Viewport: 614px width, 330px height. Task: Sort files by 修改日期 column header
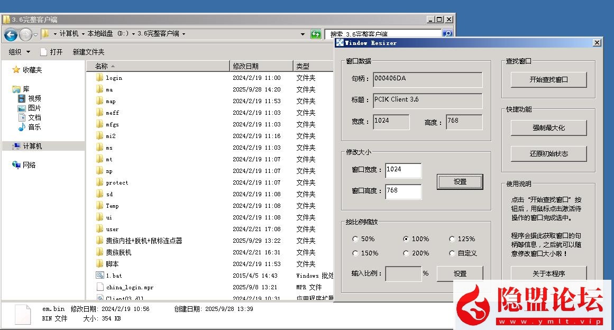pos(246,66)
